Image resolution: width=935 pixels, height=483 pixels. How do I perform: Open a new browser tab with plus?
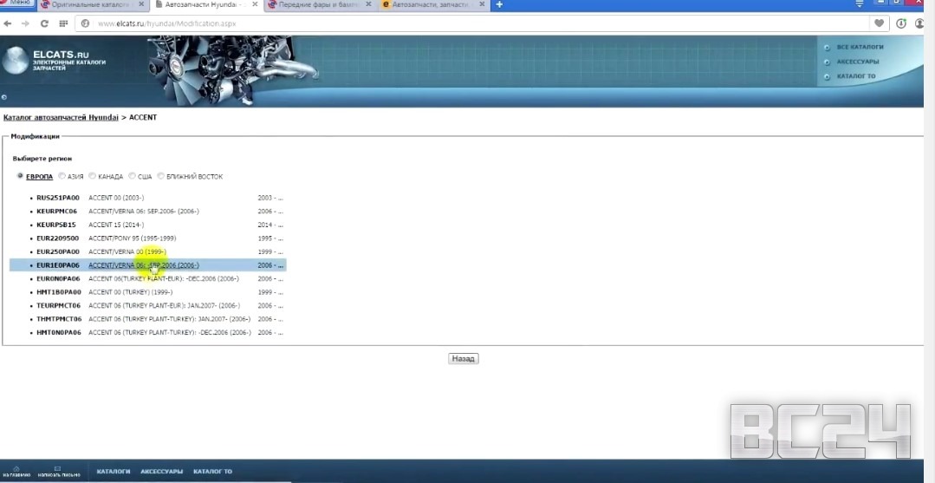pos(499,5)
